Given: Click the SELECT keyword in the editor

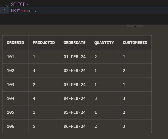Looking at the screenshot, I should tap(18, 4).
